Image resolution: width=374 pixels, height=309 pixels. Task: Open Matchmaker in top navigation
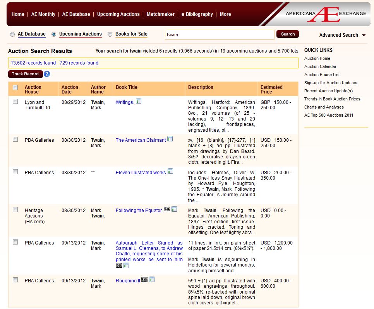point(161,14)
